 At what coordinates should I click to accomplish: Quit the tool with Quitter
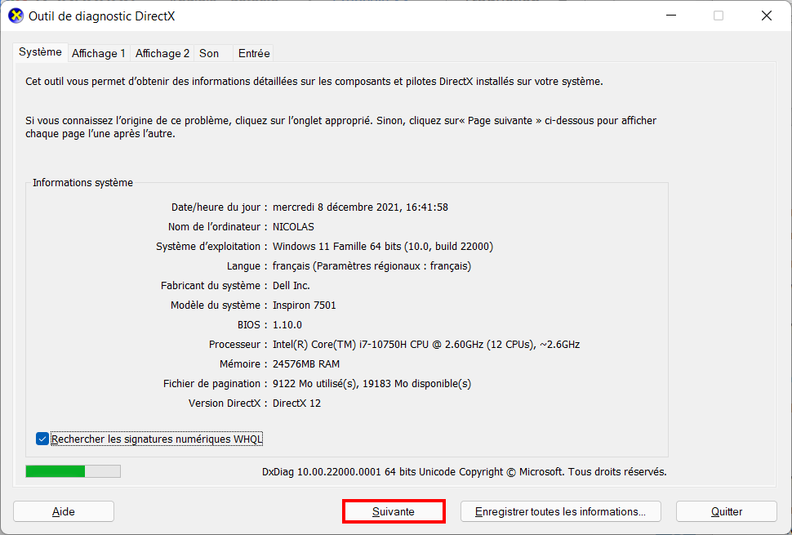click(x=727, y=511)
